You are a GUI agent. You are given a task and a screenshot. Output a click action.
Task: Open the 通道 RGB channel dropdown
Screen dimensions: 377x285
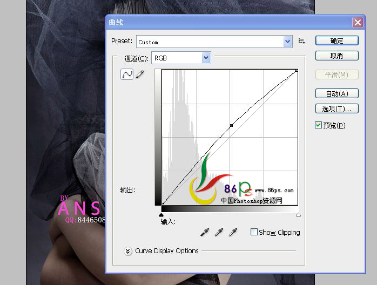[181, 58]
